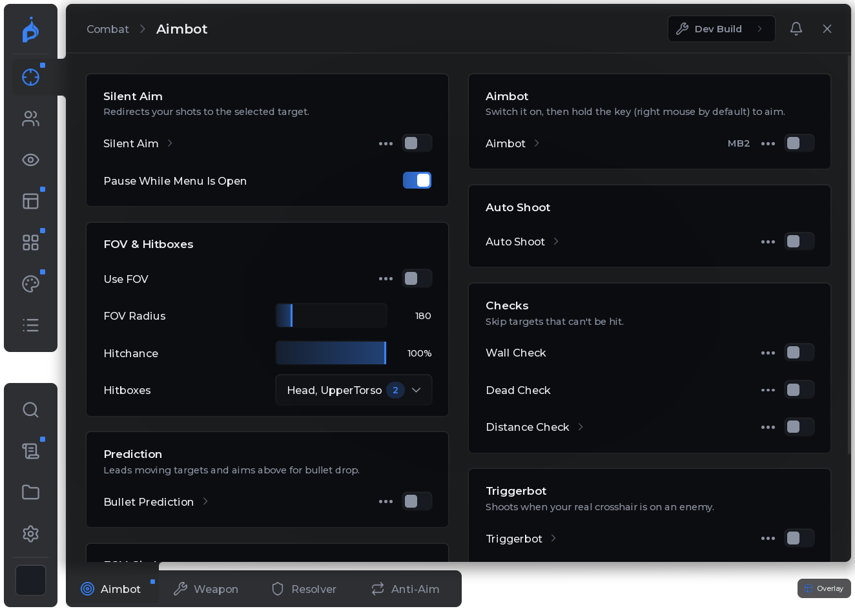Expand Triggerbot sub-settings chevron
Viewport: 855px width, 611px height.
tap(553, 538)
